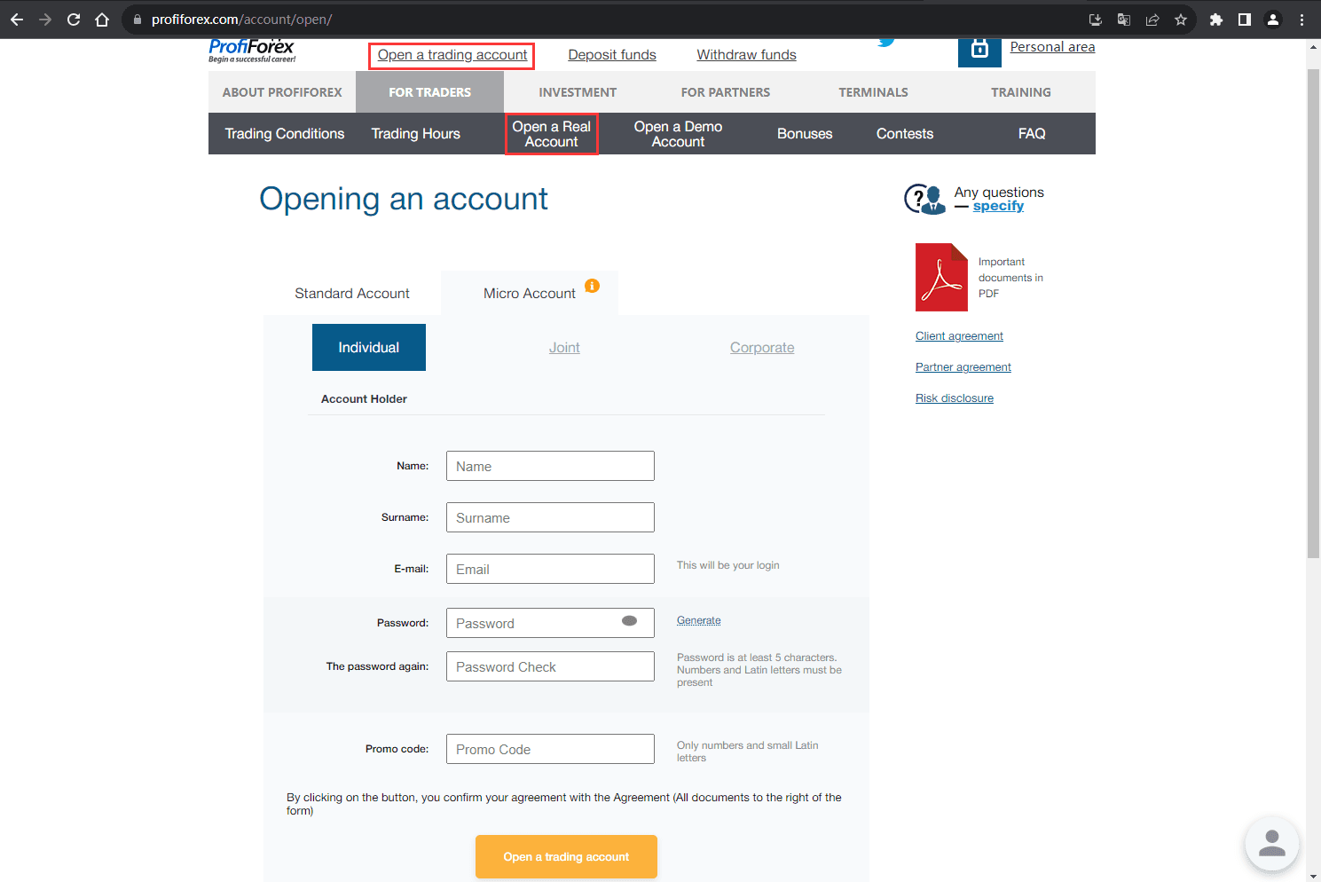Viewport: 1321px width, 882px height.
Task: Toggle the browser side panel icon
Action: (x=1245, y=20)
